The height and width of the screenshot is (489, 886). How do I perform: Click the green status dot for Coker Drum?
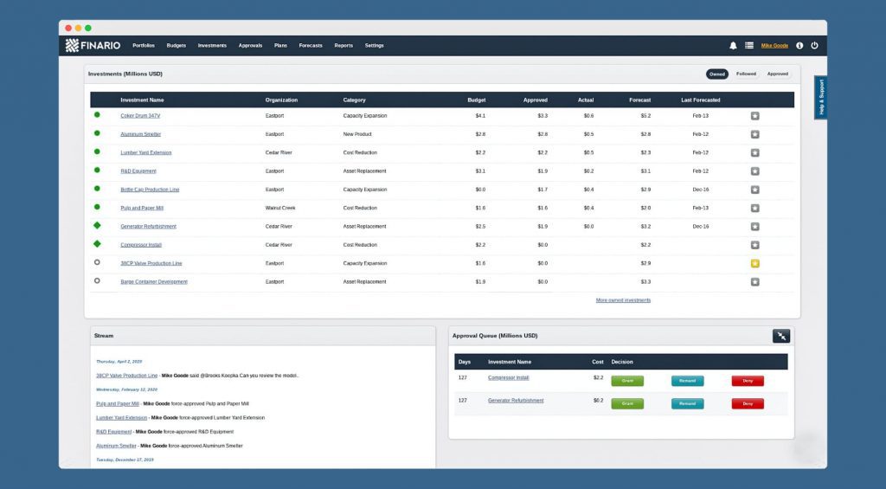[97, 115]
